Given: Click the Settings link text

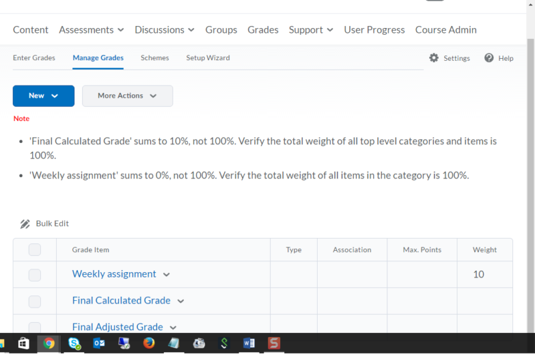Looking at the screenshot, I should click(x=457, y=58).
